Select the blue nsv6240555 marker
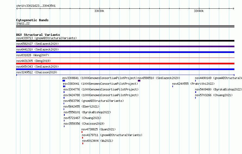This screenshot has width=242, height=154. (x=173, y=86)
